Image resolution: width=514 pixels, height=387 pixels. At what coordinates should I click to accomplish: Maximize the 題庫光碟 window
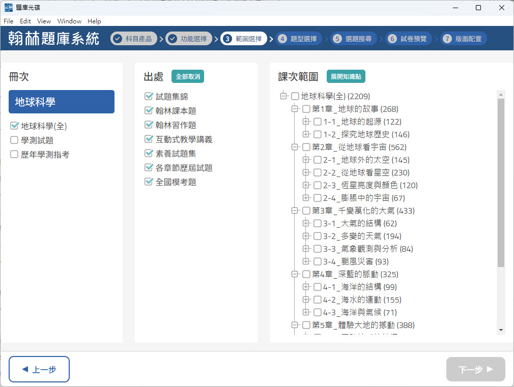(x=478, y=8)
